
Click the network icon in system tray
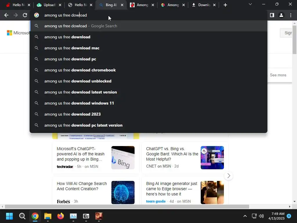(x=254, y=216)
